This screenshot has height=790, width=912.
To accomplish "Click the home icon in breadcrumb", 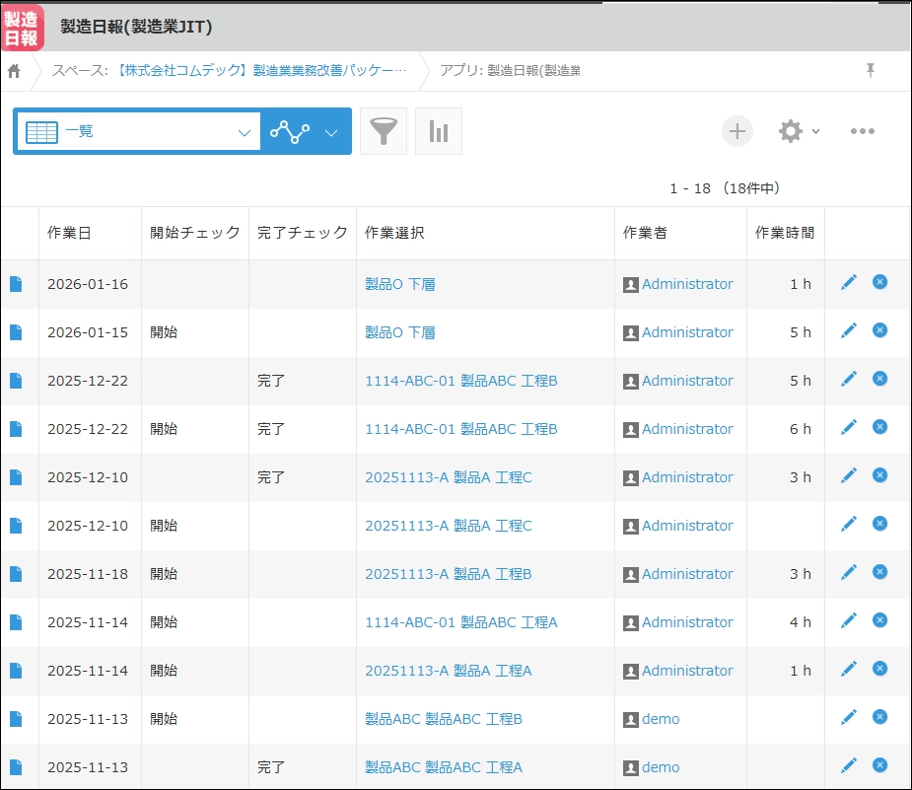I will click(14, 71).
